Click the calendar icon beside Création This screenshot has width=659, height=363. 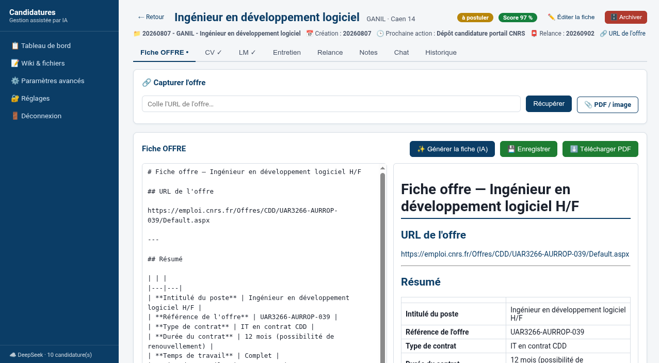tap(310, 34)
